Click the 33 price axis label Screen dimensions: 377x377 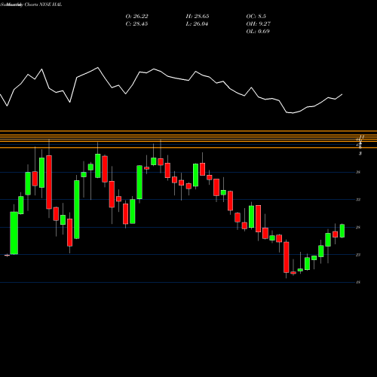point(358,200)
